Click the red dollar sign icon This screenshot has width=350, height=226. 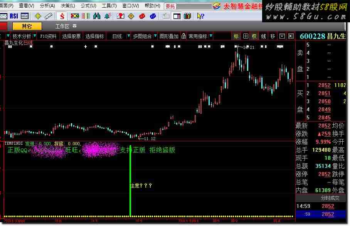tap(62, 16)
